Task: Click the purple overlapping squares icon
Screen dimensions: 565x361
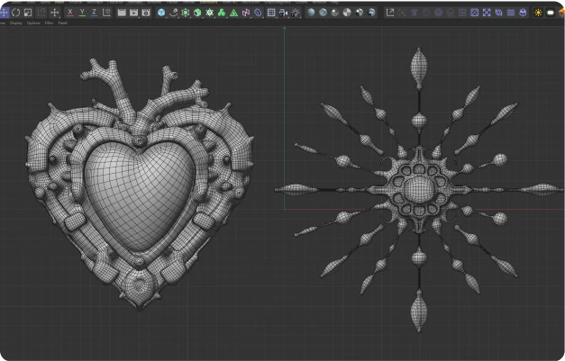Action: point(498,13)
